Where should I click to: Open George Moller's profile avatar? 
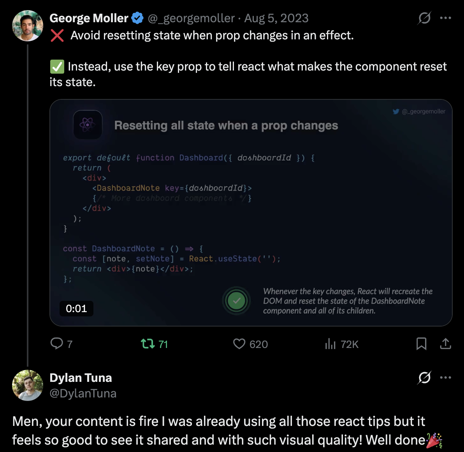pyautogui.click(x=27, y=26)
